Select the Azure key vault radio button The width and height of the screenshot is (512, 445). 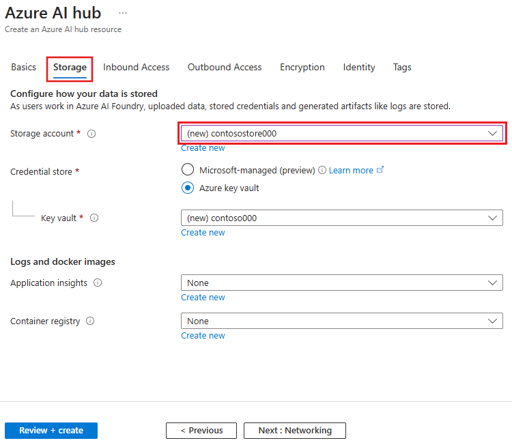[x=188, y=188]
